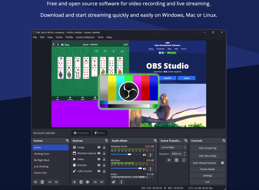Undock the Scene Transitions panel icon

(x=186, y=140)
